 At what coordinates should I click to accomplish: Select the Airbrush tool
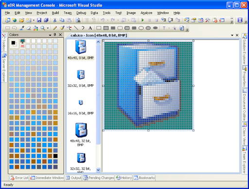[x=69, y=28]
